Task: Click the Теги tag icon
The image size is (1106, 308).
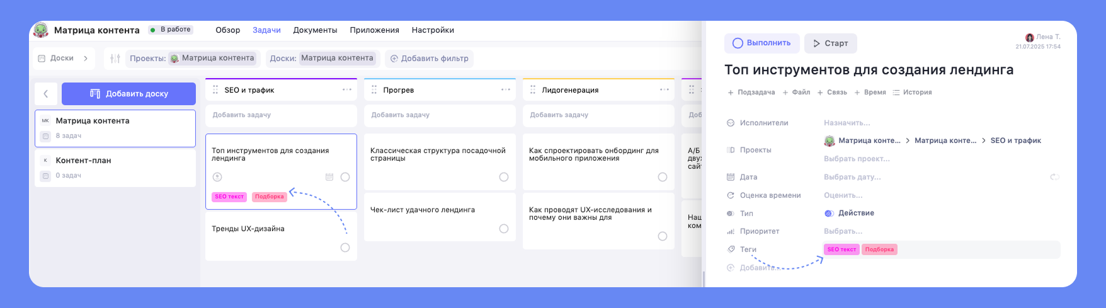Action: 731,249
